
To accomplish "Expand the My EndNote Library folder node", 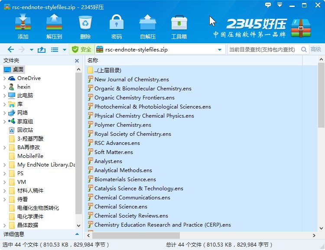I will click(x=5, y=165).
